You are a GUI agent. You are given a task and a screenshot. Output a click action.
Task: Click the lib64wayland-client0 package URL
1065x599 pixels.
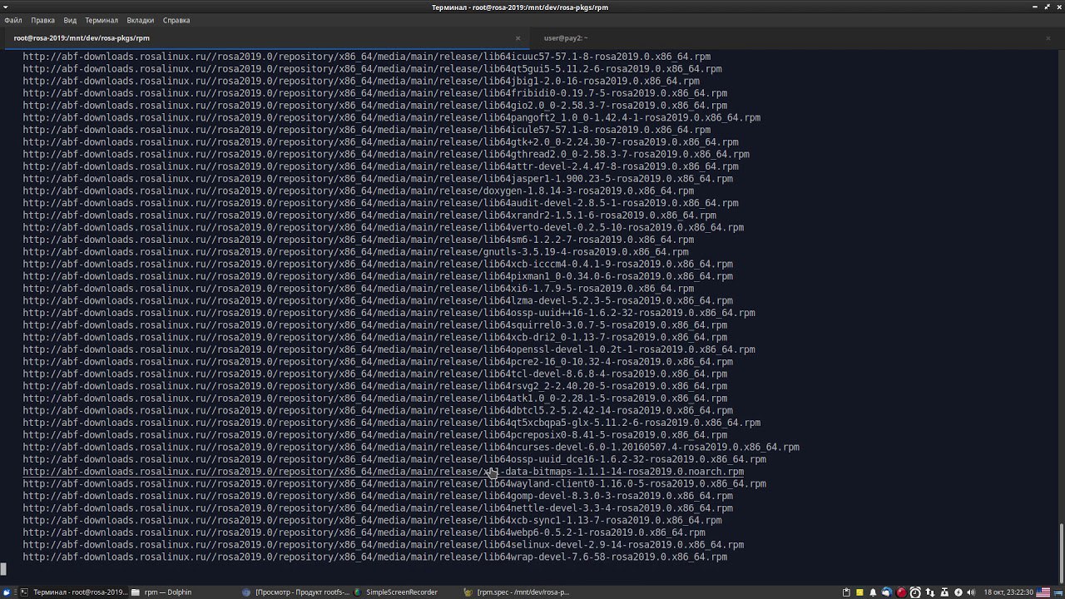click(394, 483)
